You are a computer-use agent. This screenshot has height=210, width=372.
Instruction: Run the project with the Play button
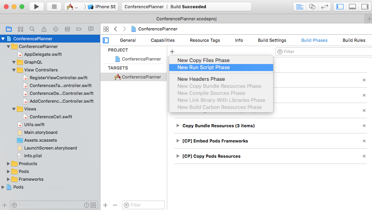(36, 7)
